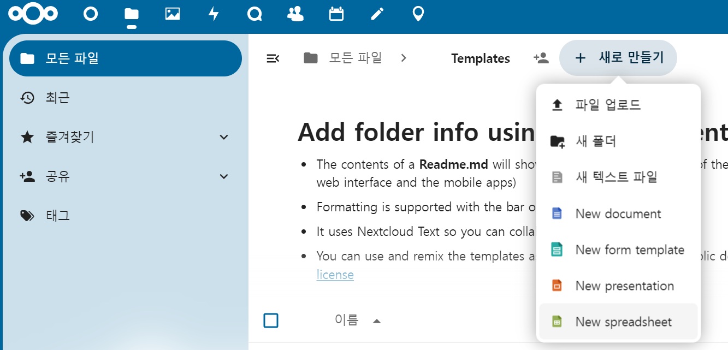The height and width of the screenshot is (350, 728).
Task: Click the New form template icon
Action: [557, 250]
